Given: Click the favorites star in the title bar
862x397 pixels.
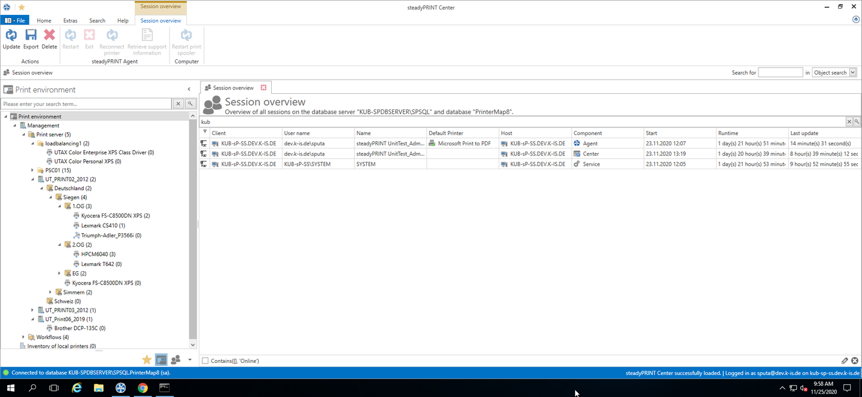Looking at the screenshot, I should click(22, 7).
